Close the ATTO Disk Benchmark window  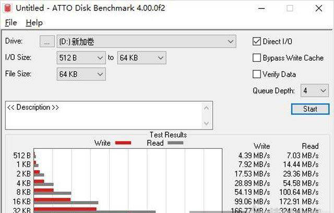coord(318,8)
